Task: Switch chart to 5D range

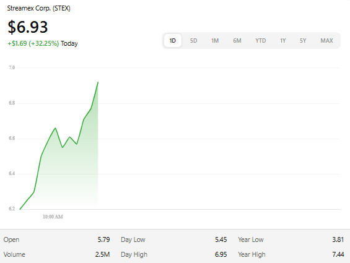Action: pos(193,41)
